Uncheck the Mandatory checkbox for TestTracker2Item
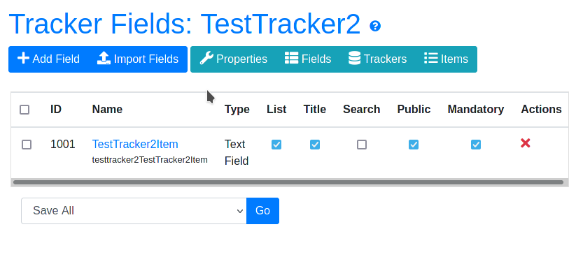This screenshot has width=576, height=257. [476, 145]
